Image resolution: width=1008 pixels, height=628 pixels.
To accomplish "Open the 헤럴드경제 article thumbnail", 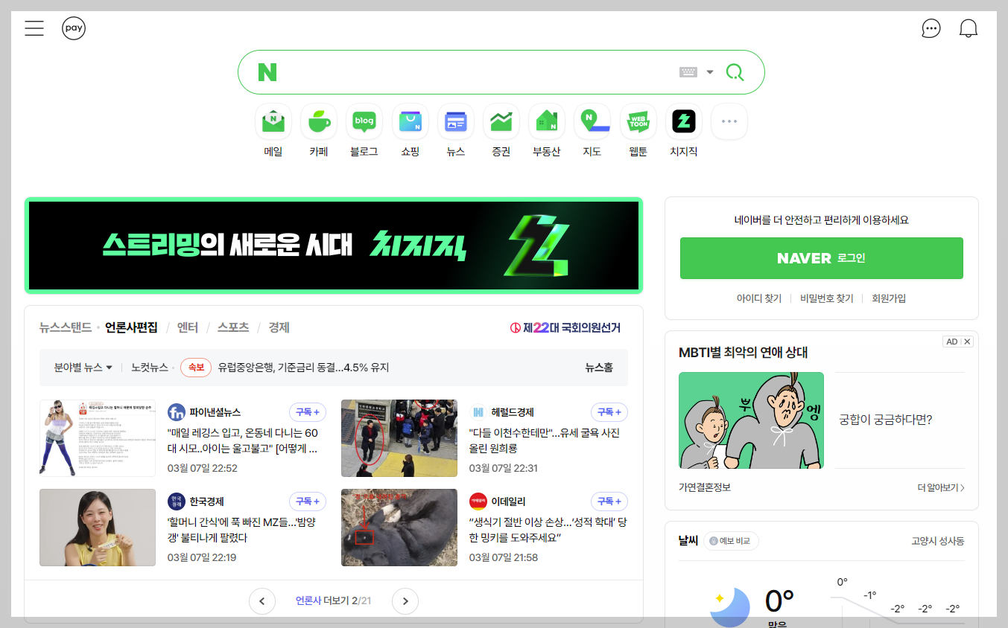I will click(x=399, y=438).
